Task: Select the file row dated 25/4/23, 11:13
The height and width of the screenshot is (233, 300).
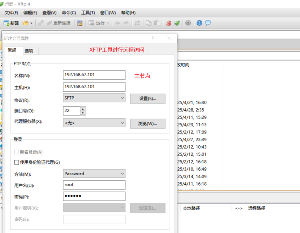Action: pyautogui.click(x=192, y=125)
